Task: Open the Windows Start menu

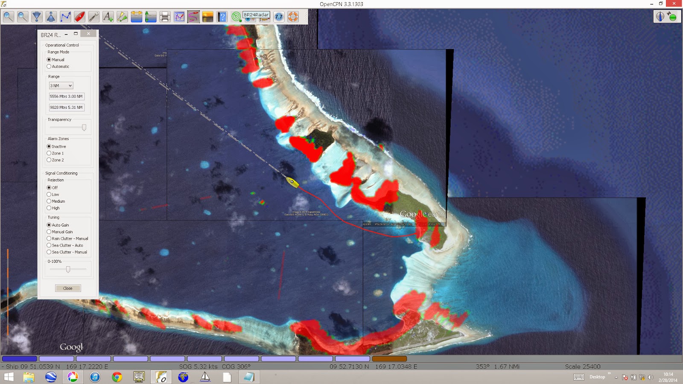Action: (9, 377)
